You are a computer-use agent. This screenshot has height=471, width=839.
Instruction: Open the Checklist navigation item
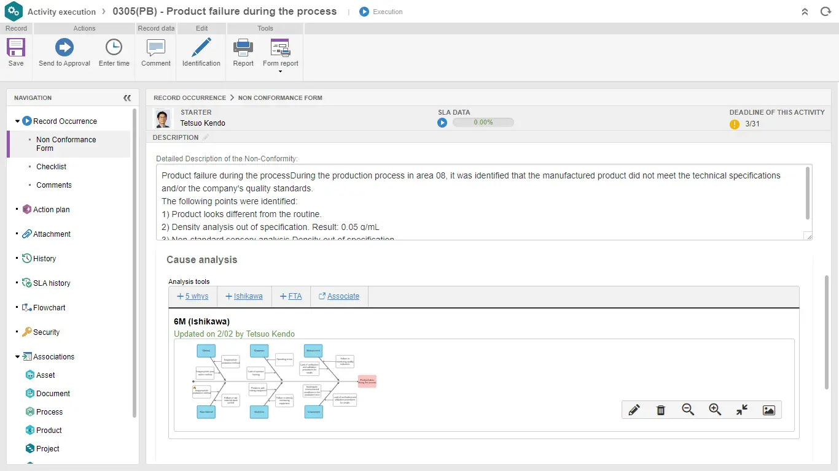tap(51, 166)
